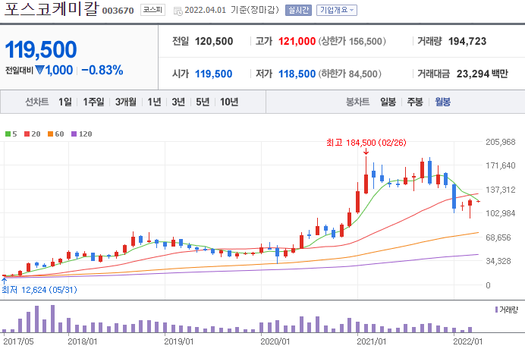This screenshot has width=525, height=349.
Task: Select the 3개월 line chart tab
Action: [x=126, y=102]
